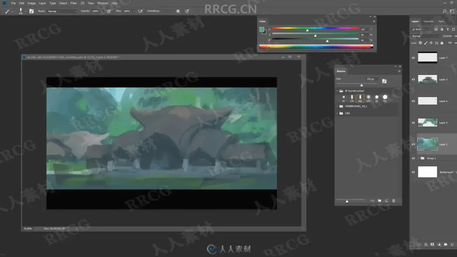Toggle pressure for opacity icon
The height and width of the screenshot is (257, 457).
click(109, 11)
